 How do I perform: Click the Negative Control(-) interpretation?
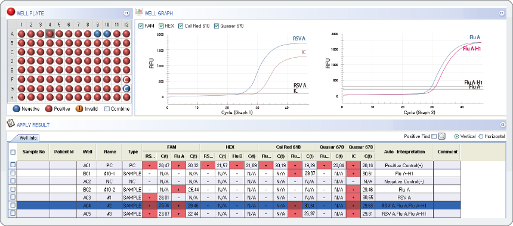tap(404, 181)
